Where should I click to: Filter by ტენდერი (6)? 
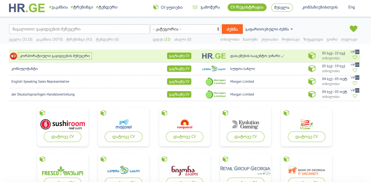click(x=107, y=39)
